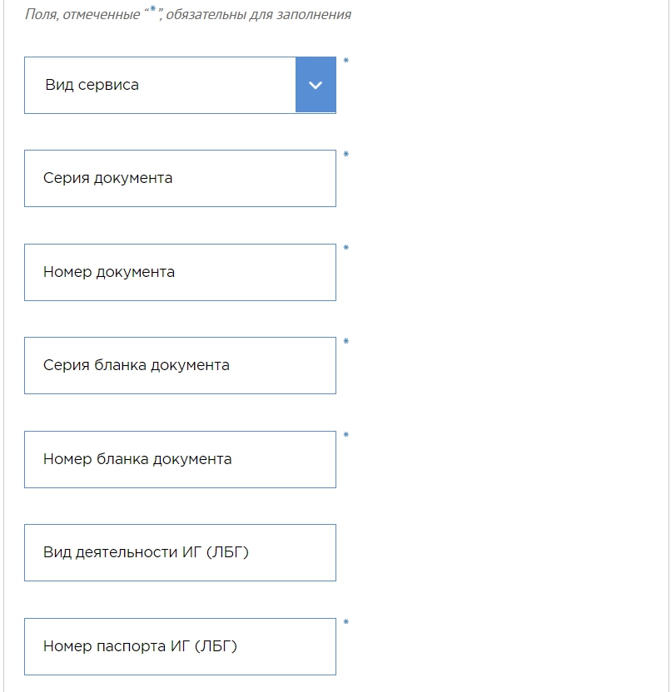
Task: Click the required asterisk beside Вид сервиса
Action: click(x=346, y=61)
